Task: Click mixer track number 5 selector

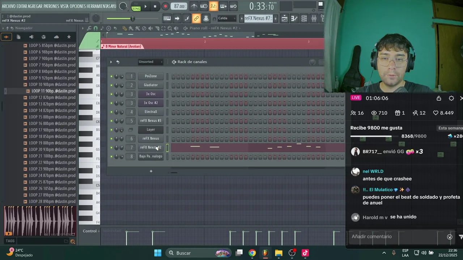Action: click(132, 121)
